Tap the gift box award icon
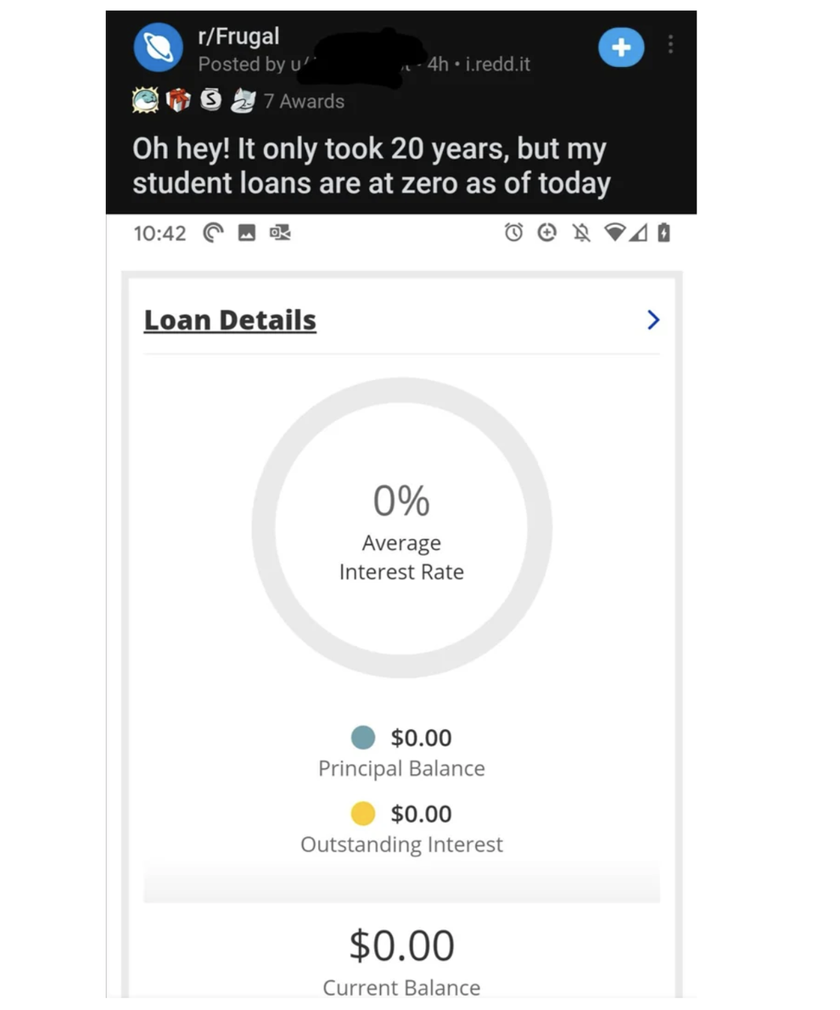Image resolution: width=840 pixels, height=1010 pixels. (178, 101)
